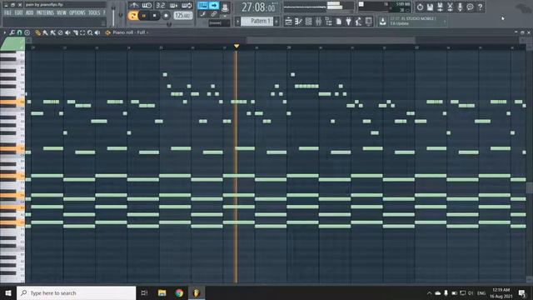
Task: Click the plug-shaped plugin icon in toolbar
Action: 349,22
